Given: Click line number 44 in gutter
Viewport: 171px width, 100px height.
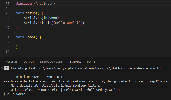Looking at the screenshot, I should (7, 4).
